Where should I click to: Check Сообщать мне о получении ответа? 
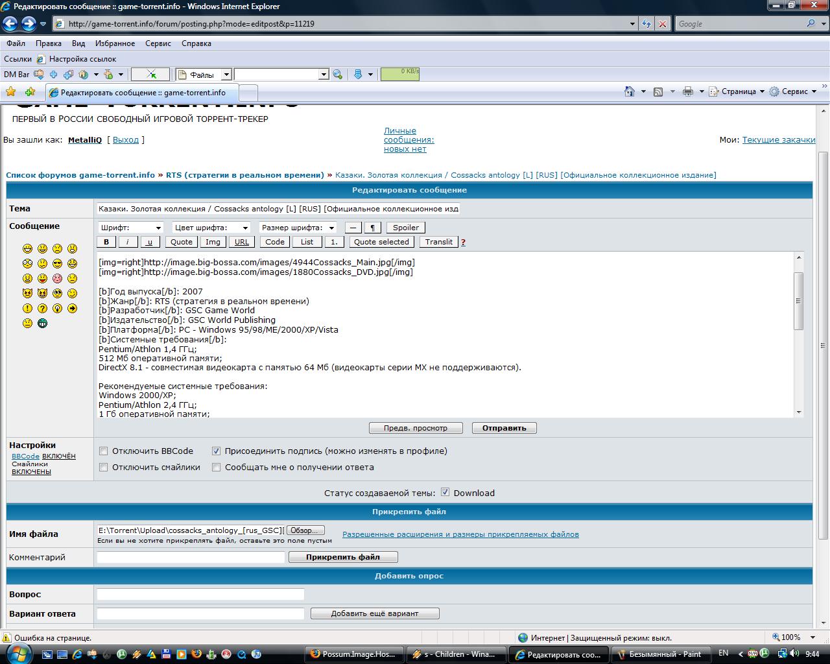217,467
